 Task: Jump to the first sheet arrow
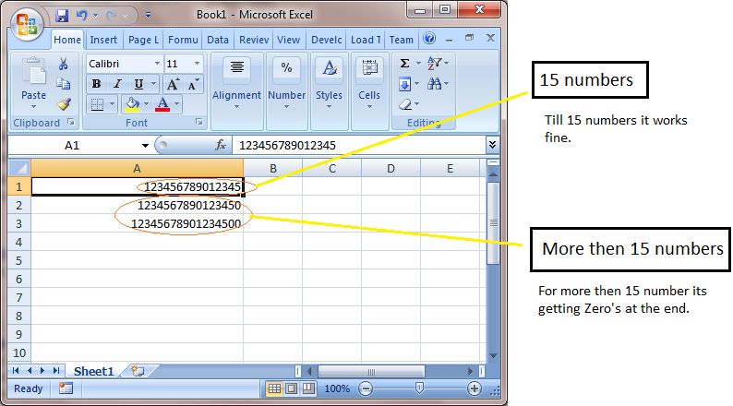tap(16, 371)
